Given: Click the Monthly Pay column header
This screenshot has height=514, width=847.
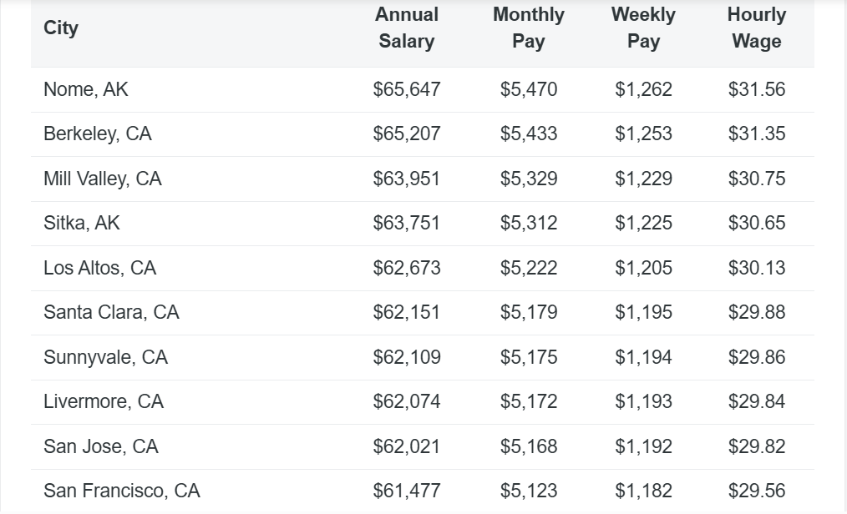Looking at the screenshot, I should tap(529, 28).
